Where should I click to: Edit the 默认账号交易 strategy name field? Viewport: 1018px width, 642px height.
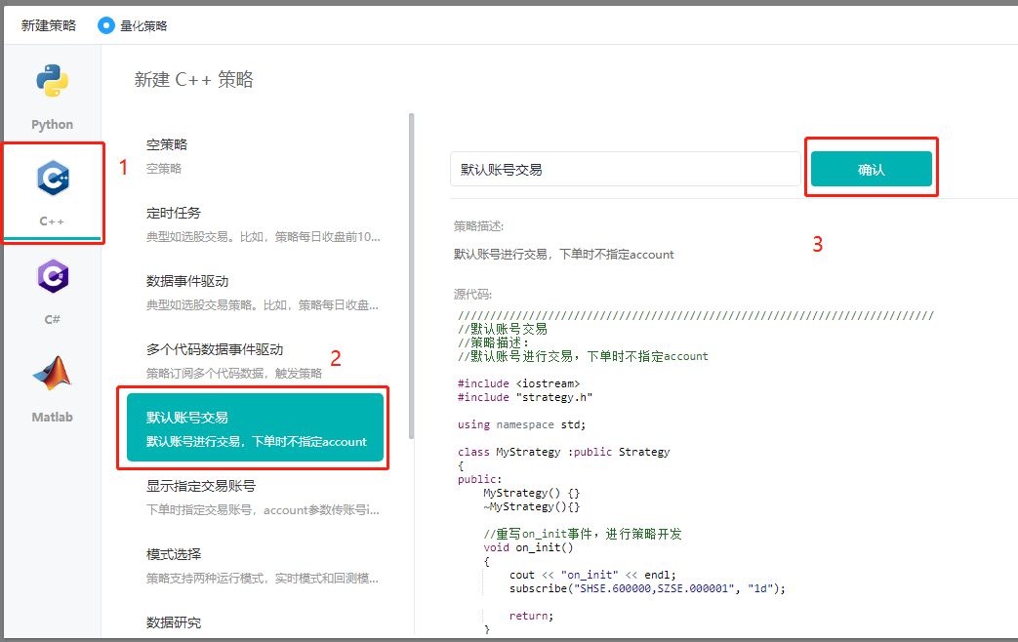626,169
